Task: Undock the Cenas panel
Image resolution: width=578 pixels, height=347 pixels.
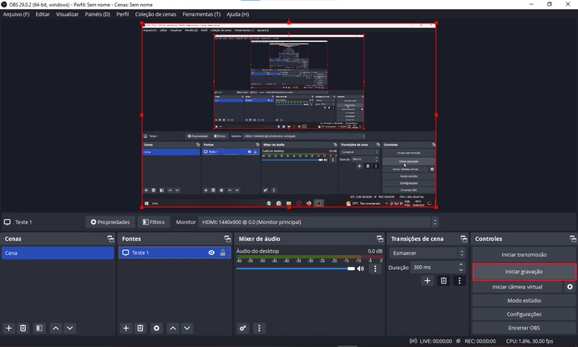Action: point(110,239)
